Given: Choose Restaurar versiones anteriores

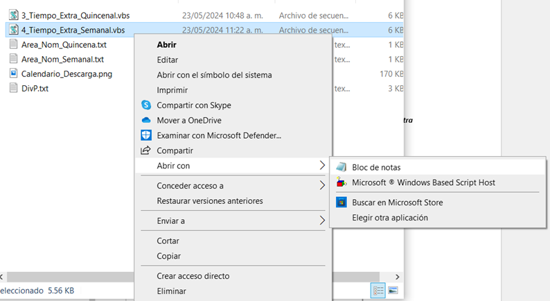Looking at the screenshot, I should (210, 201).
